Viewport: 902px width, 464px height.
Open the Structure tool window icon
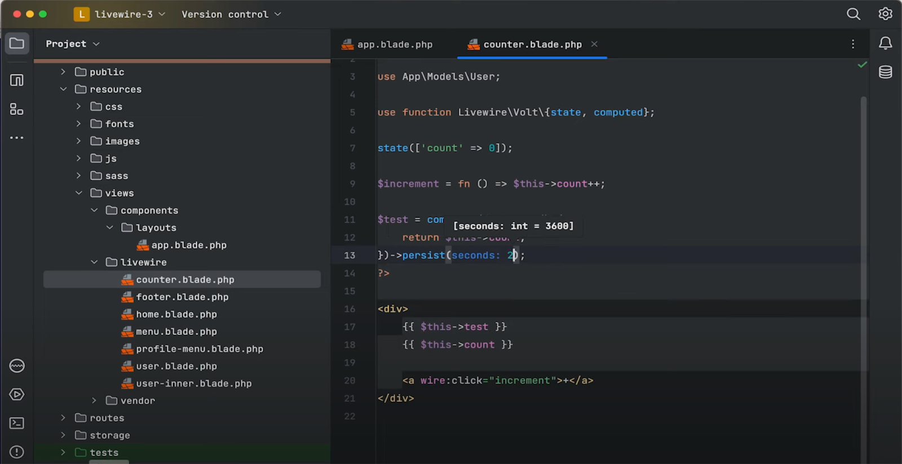point(17,109)
